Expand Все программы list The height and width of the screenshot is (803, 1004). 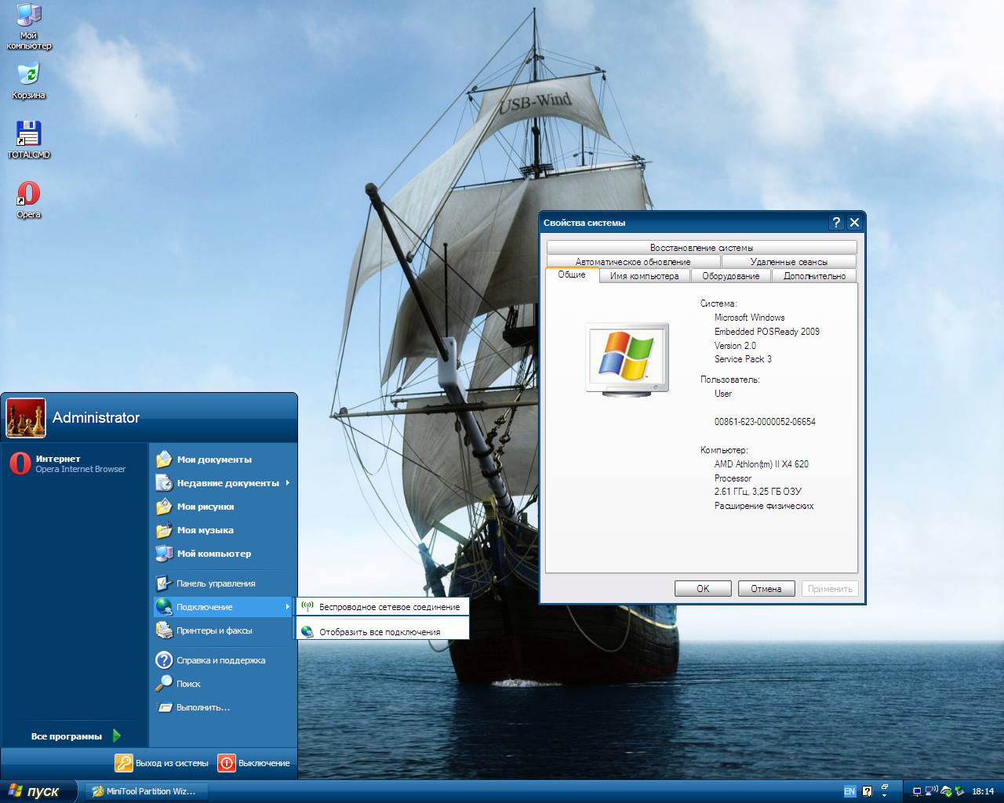[x=75, y=736]
